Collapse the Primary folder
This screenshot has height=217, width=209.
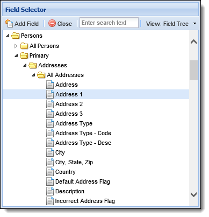point(16,55)
